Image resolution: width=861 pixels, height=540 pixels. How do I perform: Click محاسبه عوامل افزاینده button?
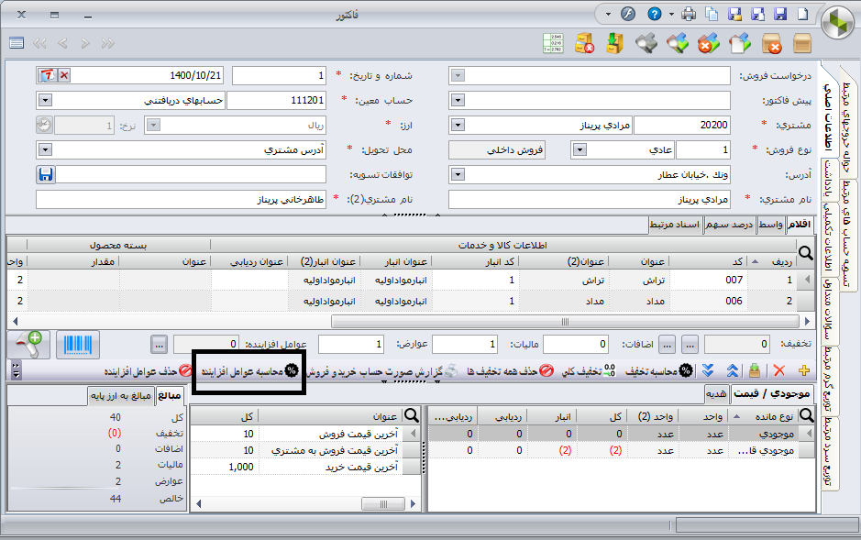[249, 370]
